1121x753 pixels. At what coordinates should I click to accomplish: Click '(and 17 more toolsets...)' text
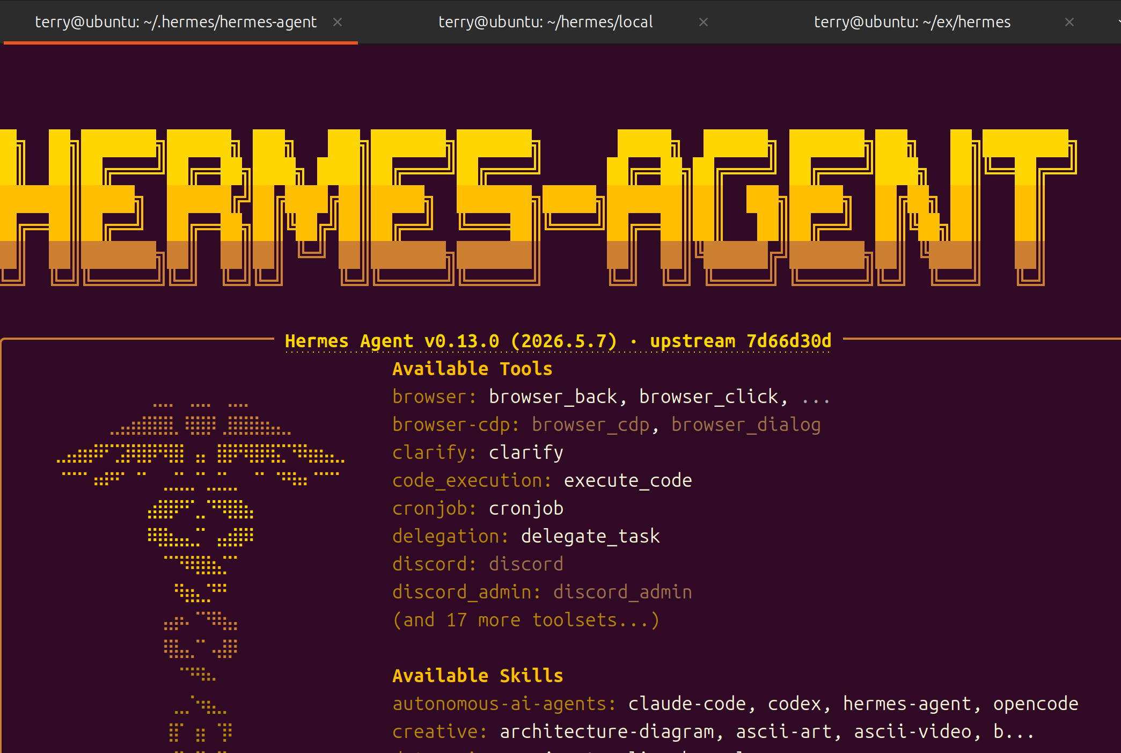(x=526, y=620)
